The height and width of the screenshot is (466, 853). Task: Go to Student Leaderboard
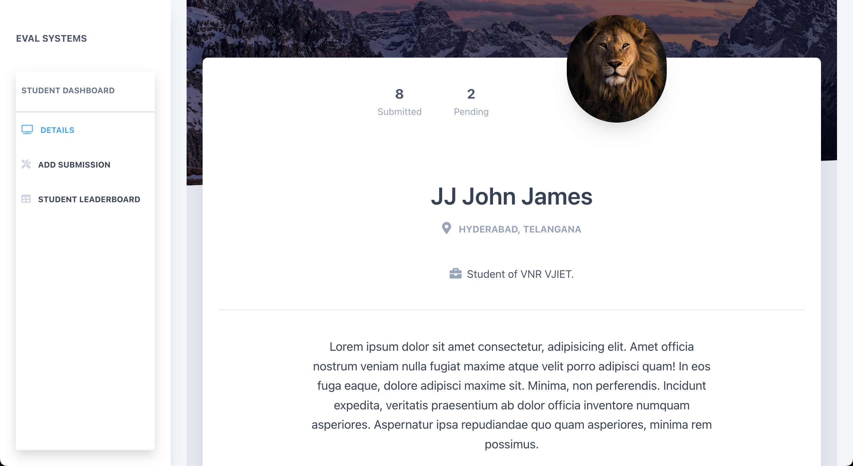89,200
